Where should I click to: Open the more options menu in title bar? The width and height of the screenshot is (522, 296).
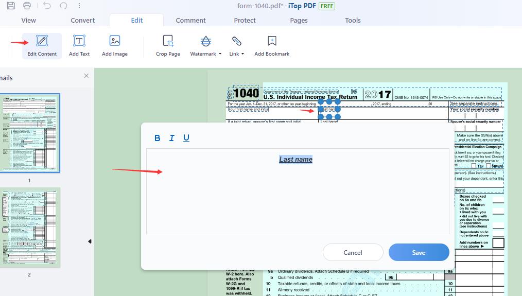(x=79, y=6)
